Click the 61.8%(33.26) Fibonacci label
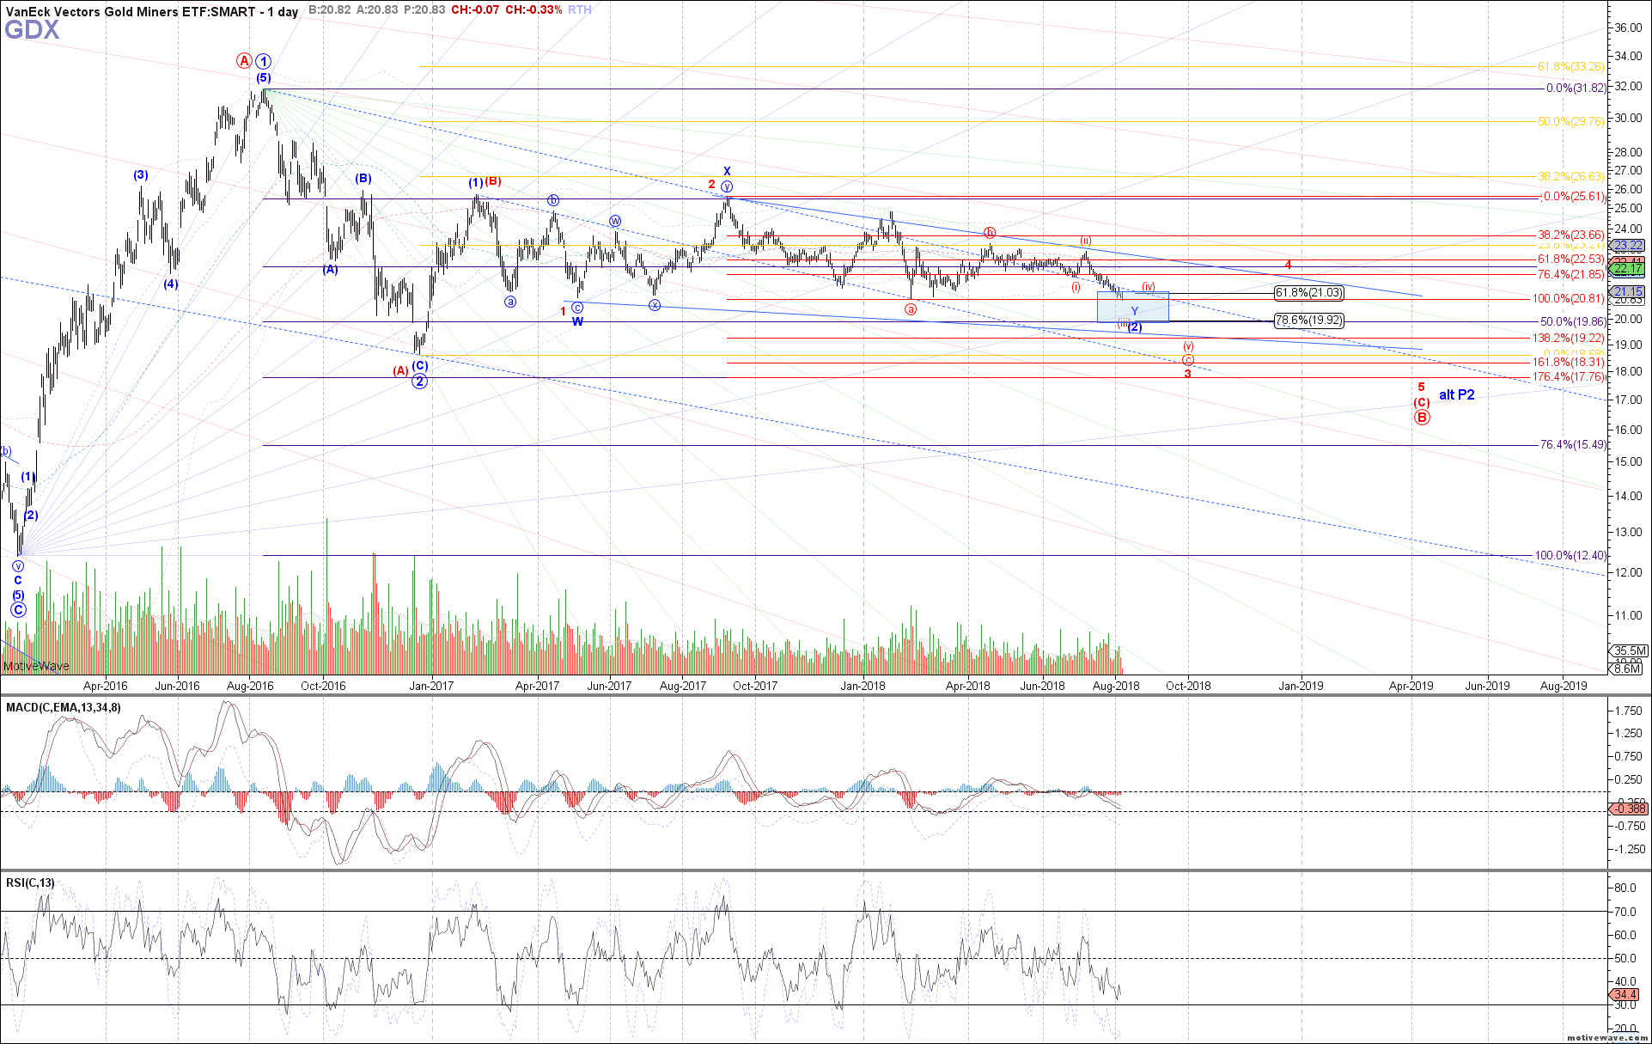The image size is (1652, 1044). click(x=1571, y=67)
